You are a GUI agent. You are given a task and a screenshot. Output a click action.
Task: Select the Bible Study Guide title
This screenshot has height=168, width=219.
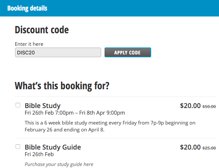coord(53,147)
